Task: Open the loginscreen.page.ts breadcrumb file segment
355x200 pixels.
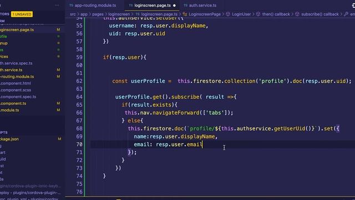Action: point(159,14)
